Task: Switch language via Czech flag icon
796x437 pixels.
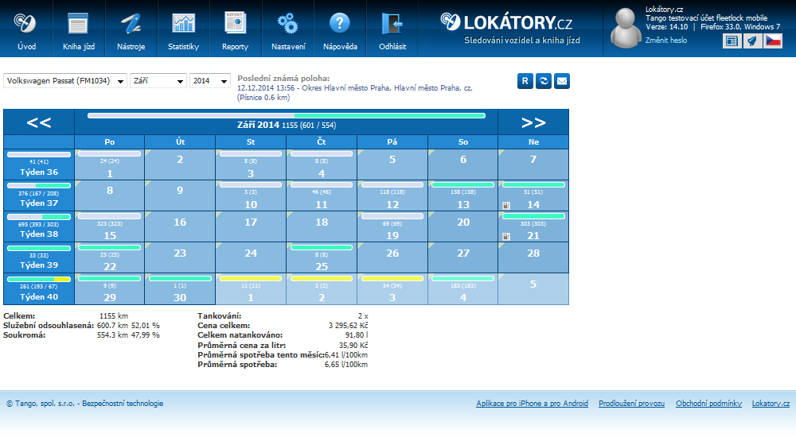Action: pyautogui.click(x=773, y=41)
